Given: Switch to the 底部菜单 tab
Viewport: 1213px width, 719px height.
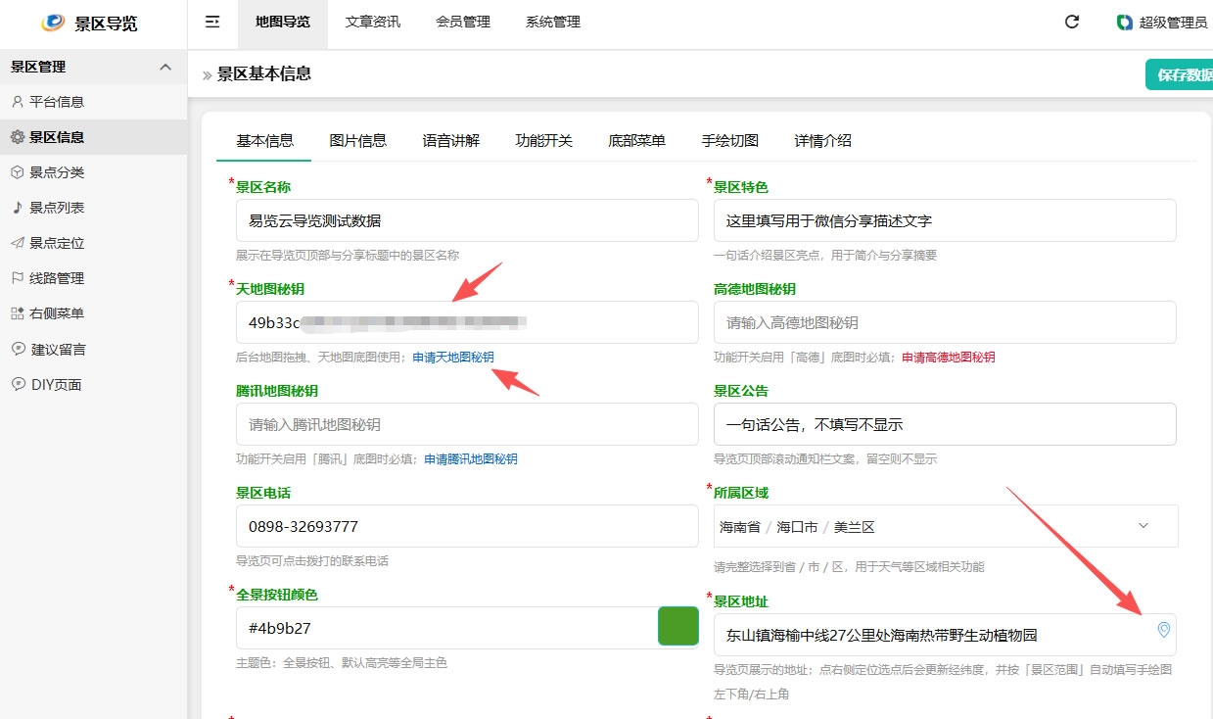Looking at the screenshot, I should (x=637, y=141).
